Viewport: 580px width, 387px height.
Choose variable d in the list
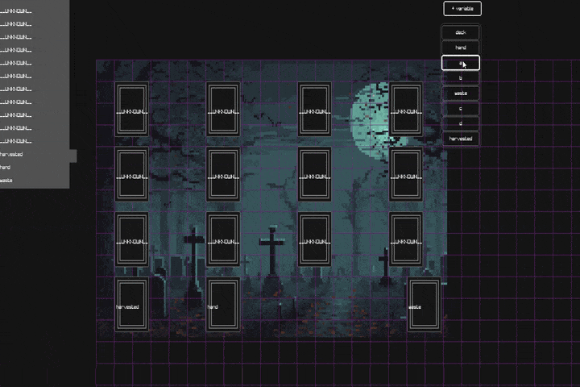click(461, 123)
